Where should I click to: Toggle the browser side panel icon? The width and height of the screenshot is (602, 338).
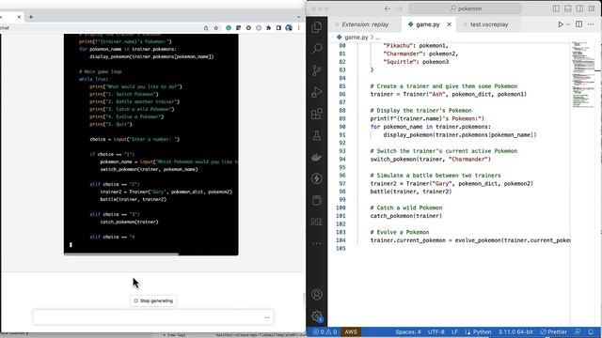point(278,27)
